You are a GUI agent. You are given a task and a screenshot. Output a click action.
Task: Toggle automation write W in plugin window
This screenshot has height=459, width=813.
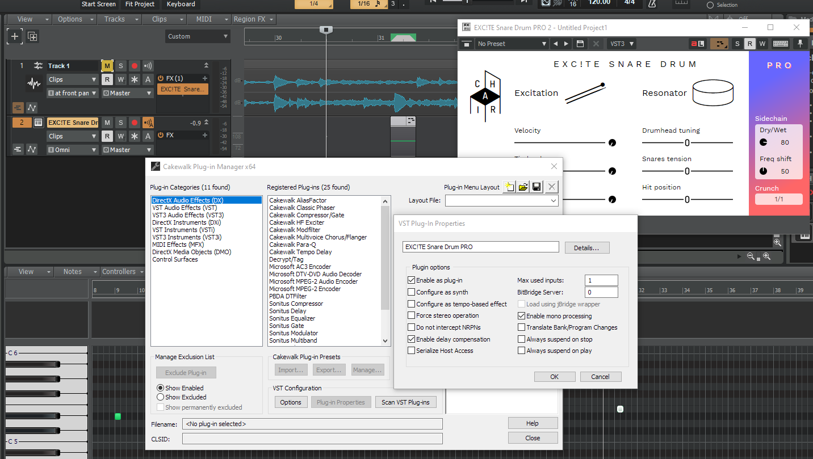[x=762, y=44]
